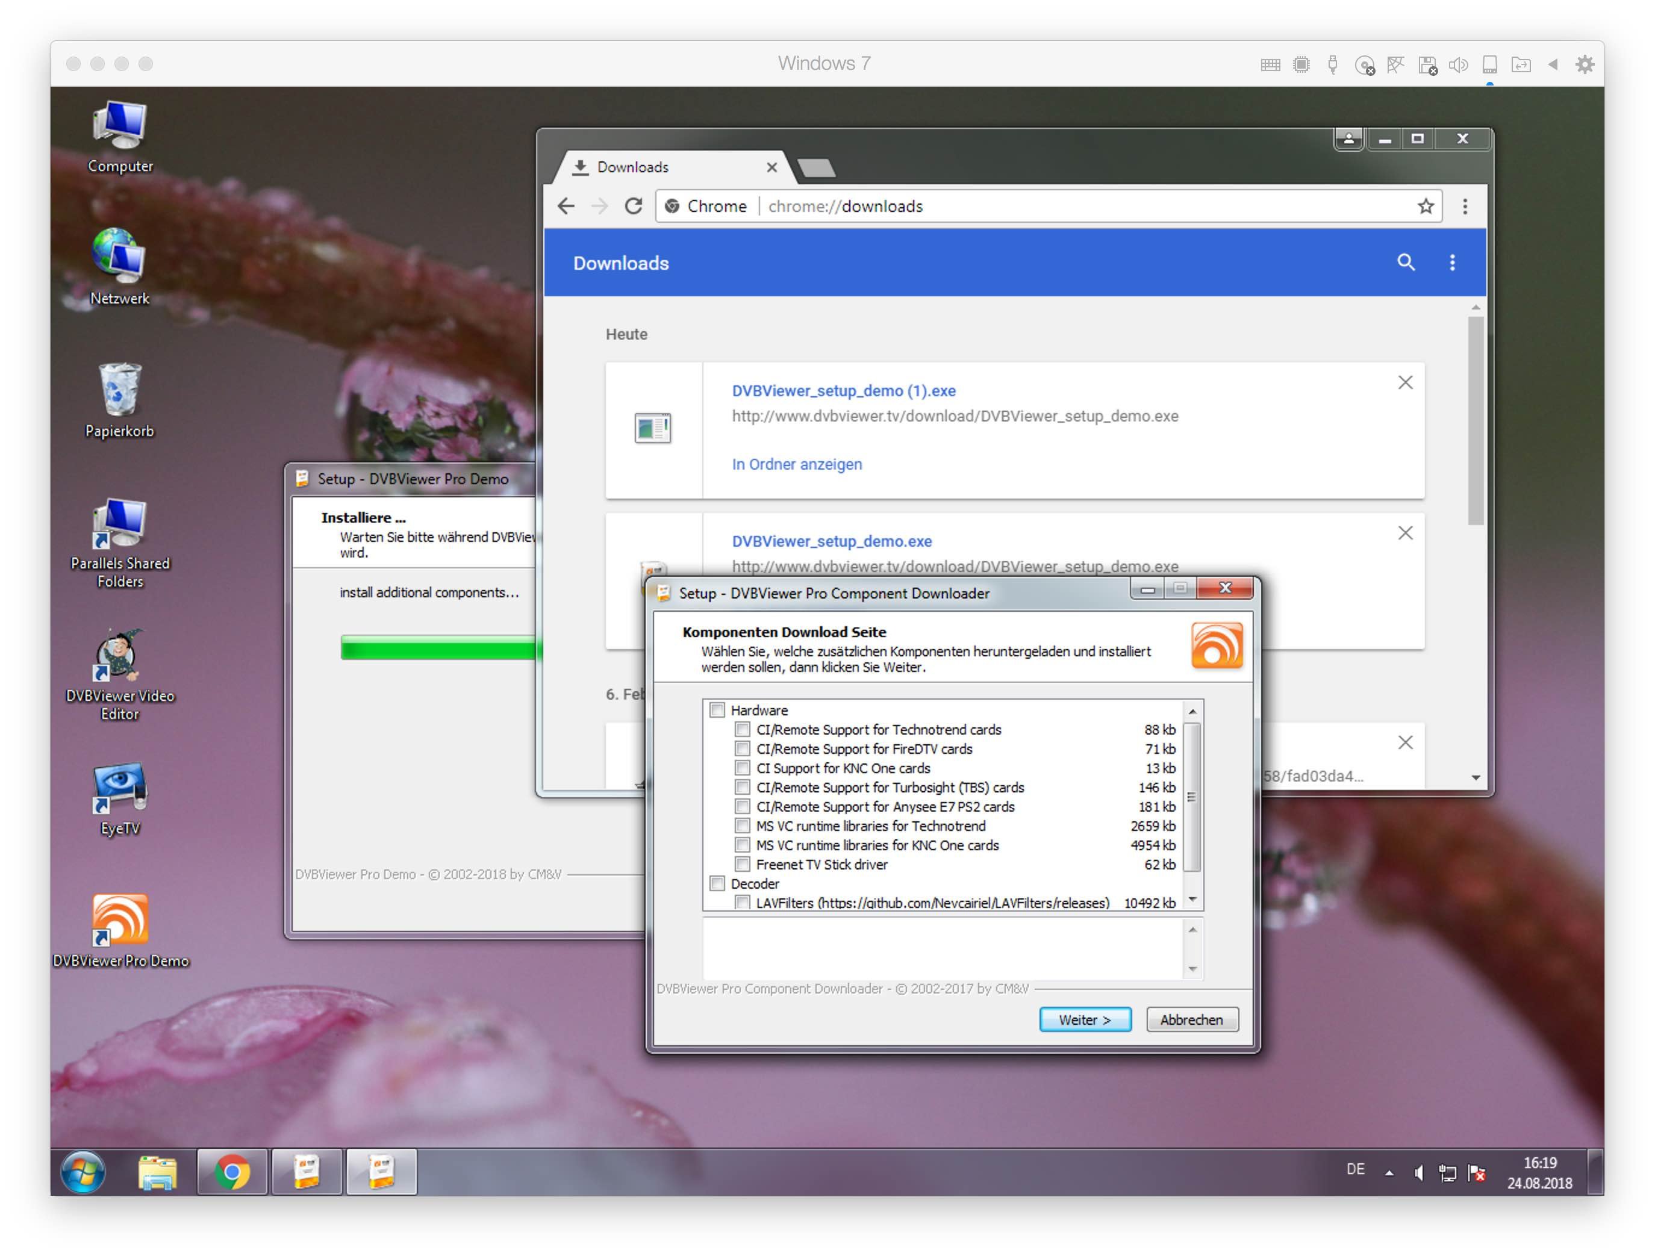Enable MS VC runtime libraries for Technotrend
The image size is (1655, 1256).
[743, 826]
